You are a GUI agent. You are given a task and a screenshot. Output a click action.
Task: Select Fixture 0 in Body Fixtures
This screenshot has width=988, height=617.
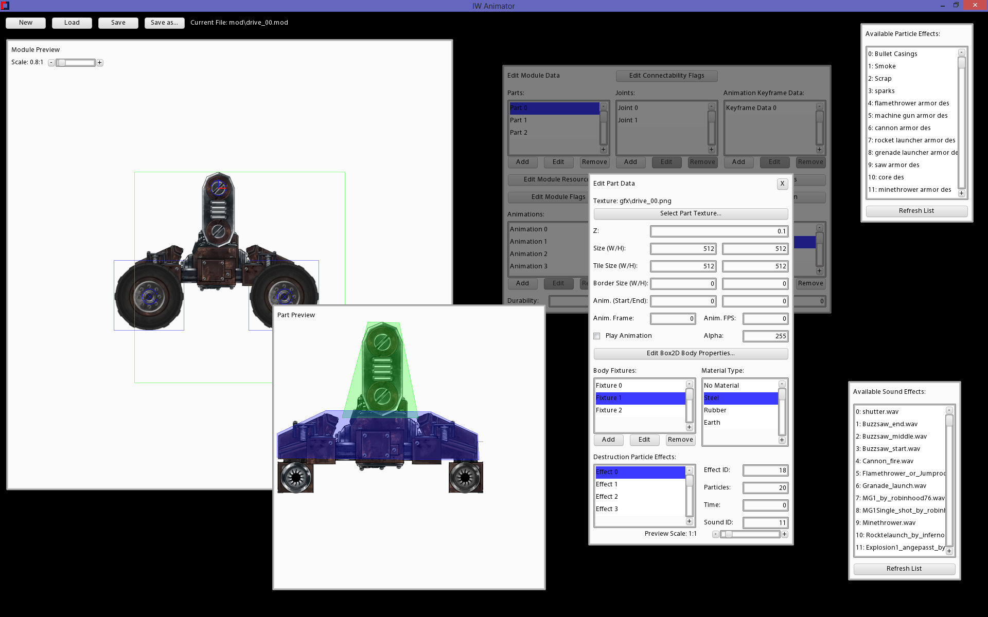[x=609, y=385]
